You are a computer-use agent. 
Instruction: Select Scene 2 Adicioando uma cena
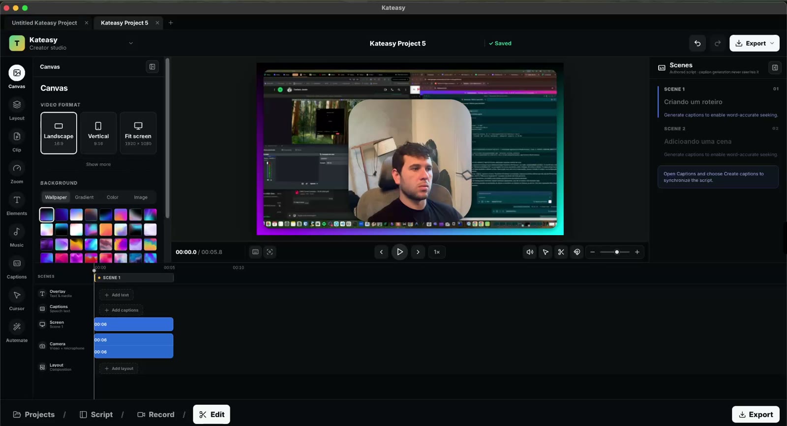tap(719, 141)
